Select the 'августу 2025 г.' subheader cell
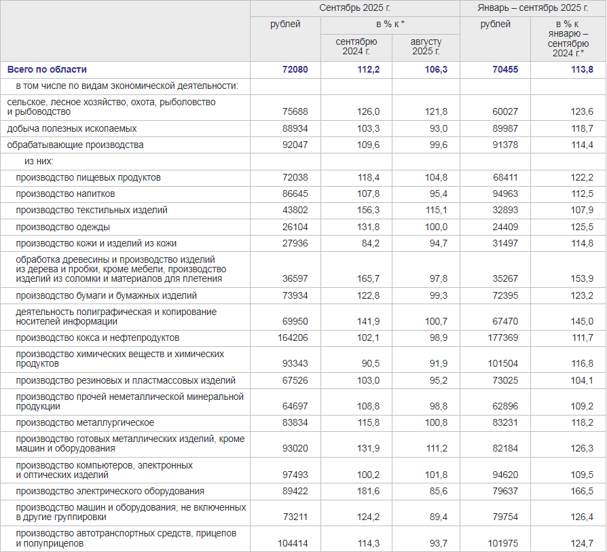 coord(426,46)
